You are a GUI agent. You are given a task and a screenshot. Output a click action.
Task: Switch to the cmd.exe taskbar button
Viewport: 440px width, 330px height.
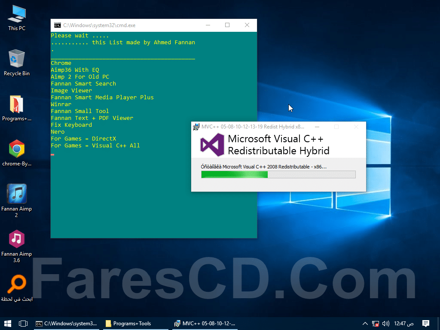click(x=67, y=324)
